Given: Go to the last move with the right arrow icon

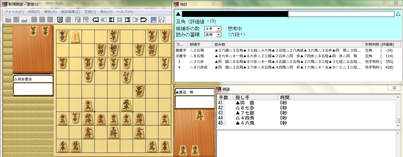Looking at the screenshot, I should (144, 20).
